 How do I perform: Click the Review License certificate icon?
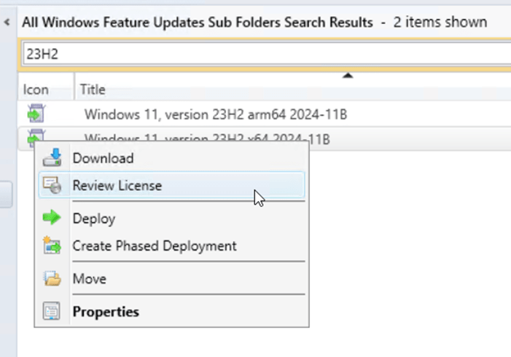52,186
